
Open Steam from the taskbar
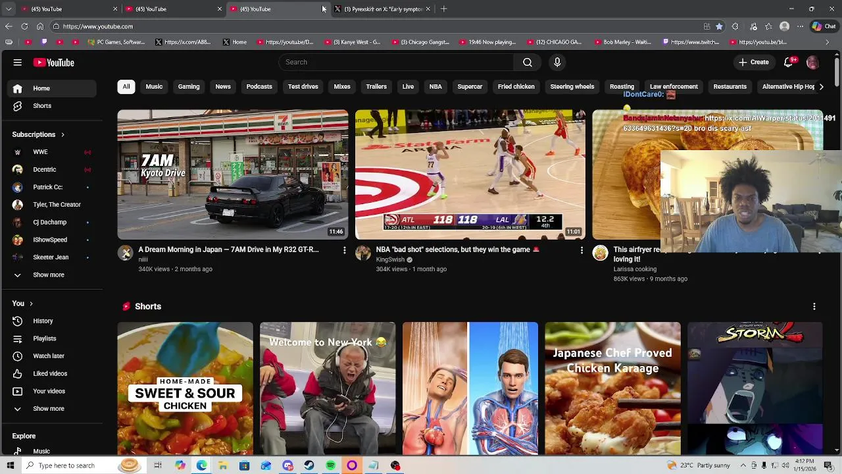point(309,465)
